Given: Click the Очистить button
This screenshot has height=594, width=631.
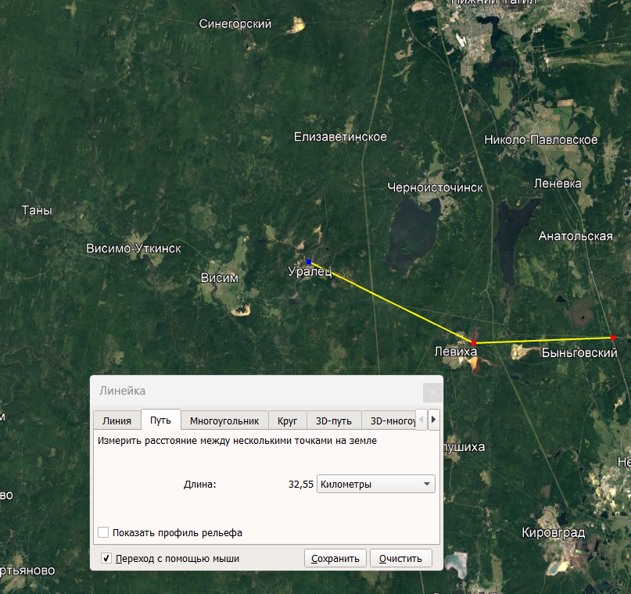Looking at the screenshot, I should 400,558.
